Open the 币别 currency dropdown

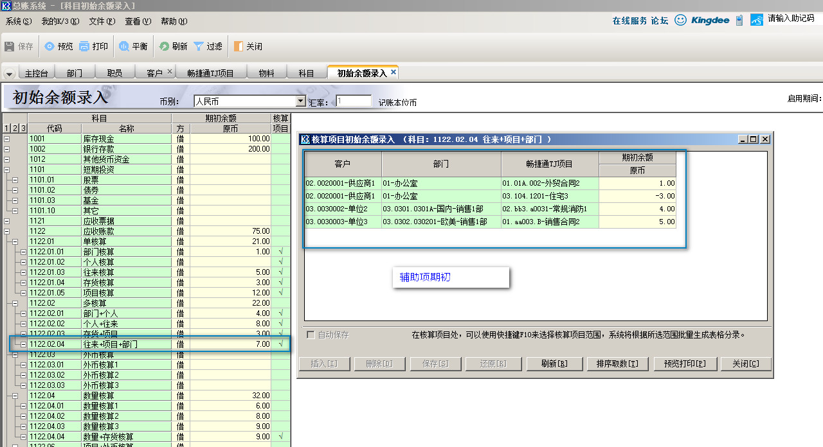pyautogui.click(x=300, y=101)
